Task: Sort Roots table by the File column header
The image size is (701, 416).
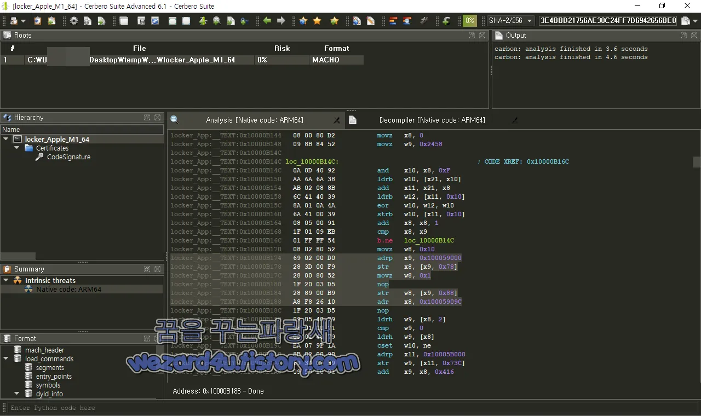Action: (140, 48)
